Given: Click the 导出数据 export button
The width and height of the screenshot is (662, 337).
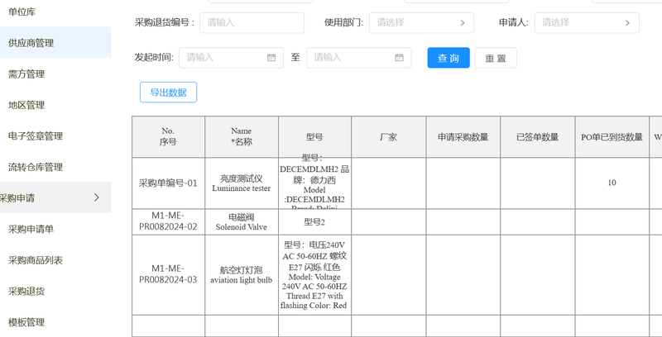Looking at the screenshot, I should [x=168, y=93].
